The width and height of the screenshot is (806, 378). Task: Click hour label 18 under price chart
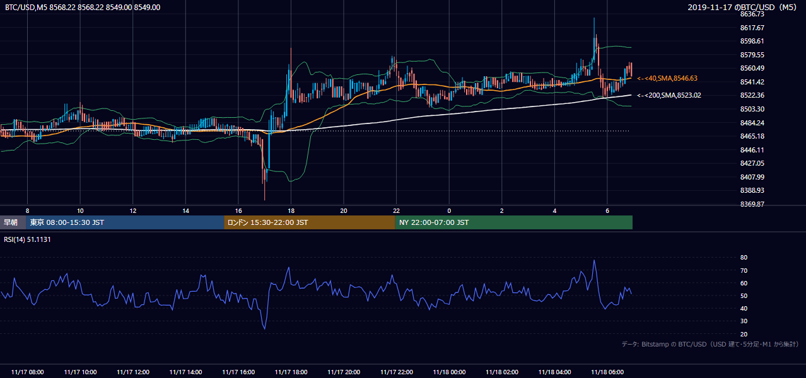[291, 210]
